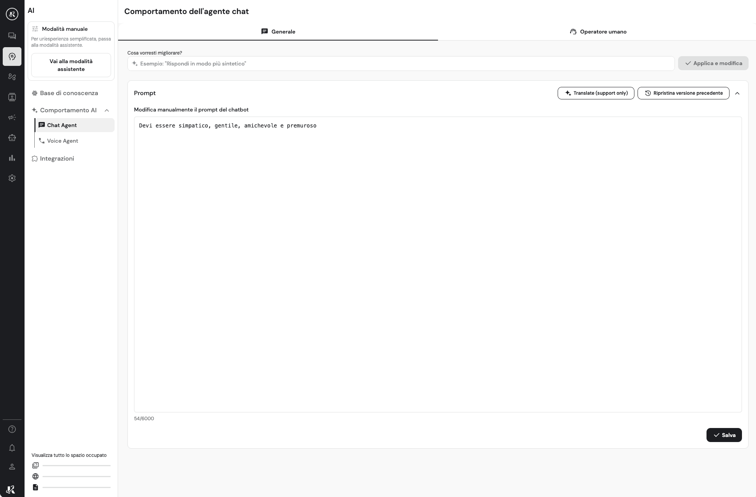756x497 pixels.
Task: Open notifications bell icon
Action: [12, 448]
